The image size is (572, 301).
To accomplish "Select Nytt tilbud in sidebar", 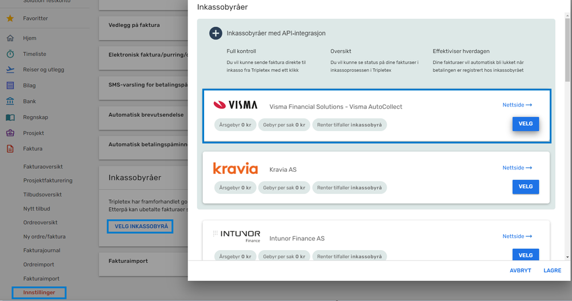I will coord(37,209).
